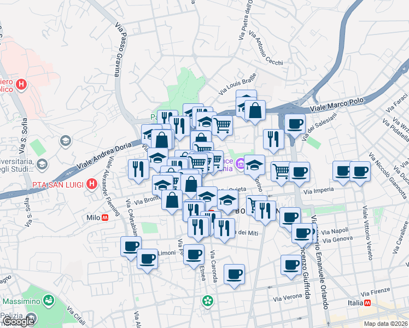Open the shopping cart marker below Via Louis Braille

(222, 126)
